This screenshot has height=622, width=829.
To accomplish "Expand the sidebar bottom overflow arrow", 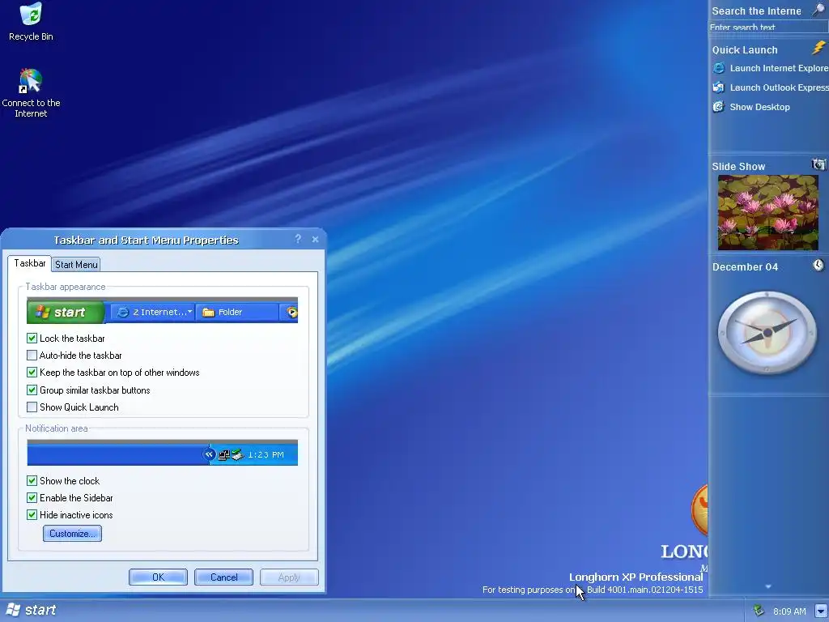I will pos(768,586).
